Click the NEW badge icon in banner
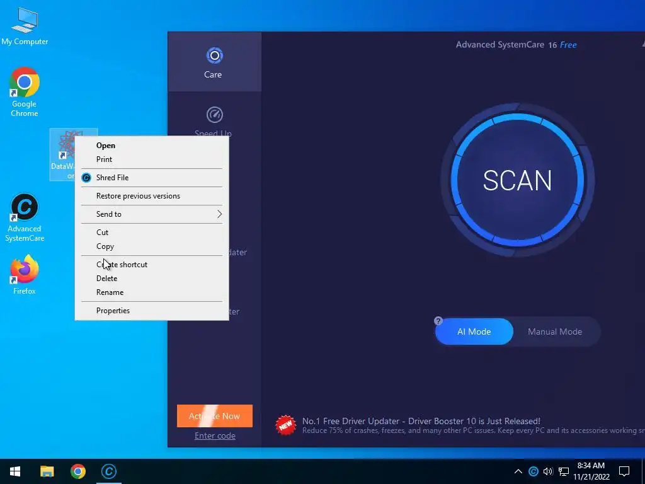645x484 pixels. [285, 425]
